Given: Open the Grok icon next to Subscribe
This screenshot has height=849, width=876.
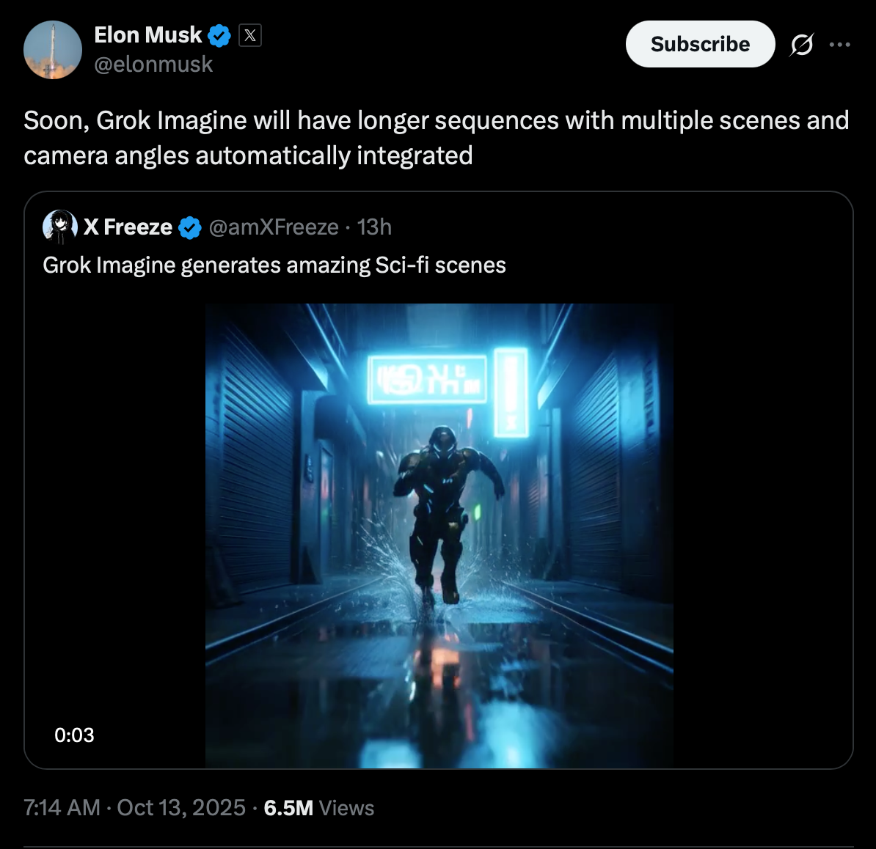Looking at the screenshot, I should coord(802,44).
